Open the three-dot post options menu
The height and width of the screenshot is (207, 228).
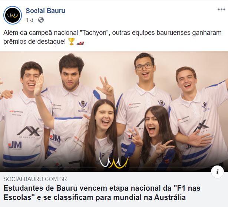(x=221, y=10)
